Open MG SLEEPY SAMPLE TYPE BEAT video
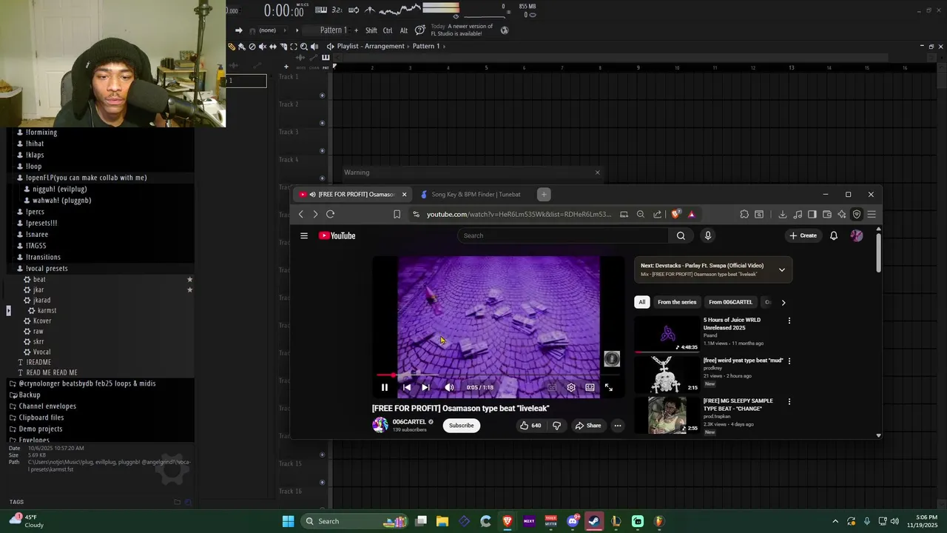The height and width of the screenshot is (533, 947). 667,415
